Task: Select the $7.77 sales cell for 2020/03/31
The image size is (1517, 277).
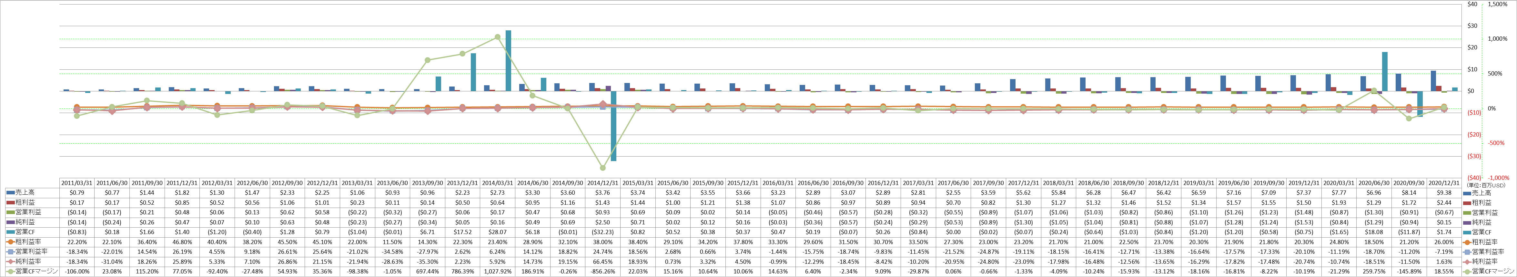Action: pos(1339,193)
